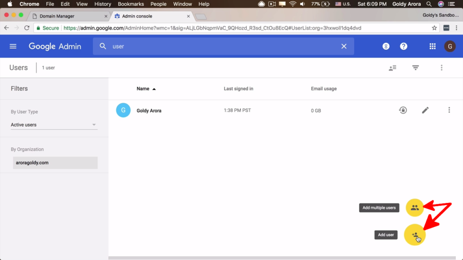This screenshot has height=260, width=463.
Task: Open the Goldy Arora user entry
Action: (149, 110)
